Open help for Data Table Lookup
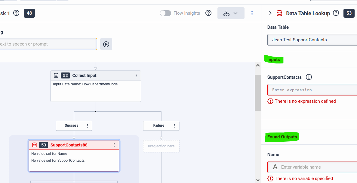This screenshot has width=357, height=183. click(336, 13)
